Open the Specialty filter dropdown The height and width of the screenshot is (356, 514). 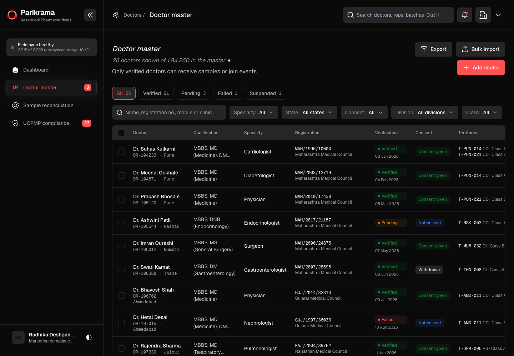click(253, 112)
